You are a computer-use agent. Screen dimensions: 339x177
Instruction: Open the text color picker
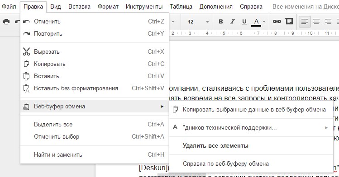[x=258, y=22]
